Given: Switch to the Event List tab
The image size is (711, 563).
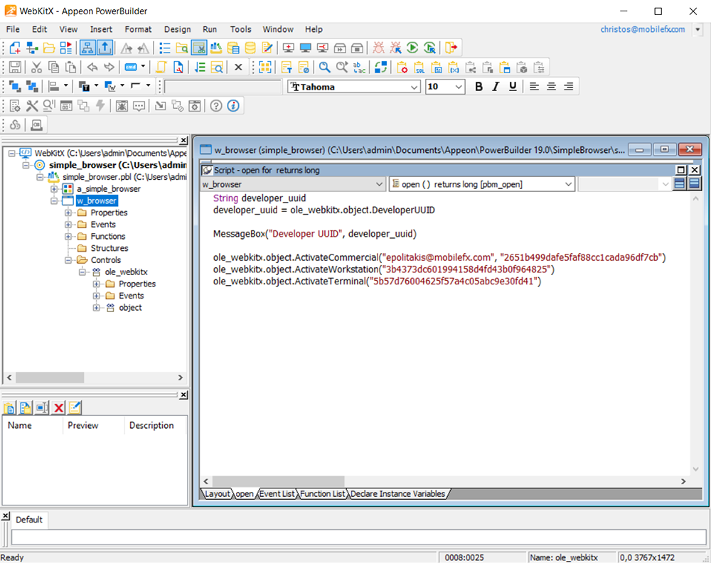Looking at the screenshot, I should click(x=277, y=493).
